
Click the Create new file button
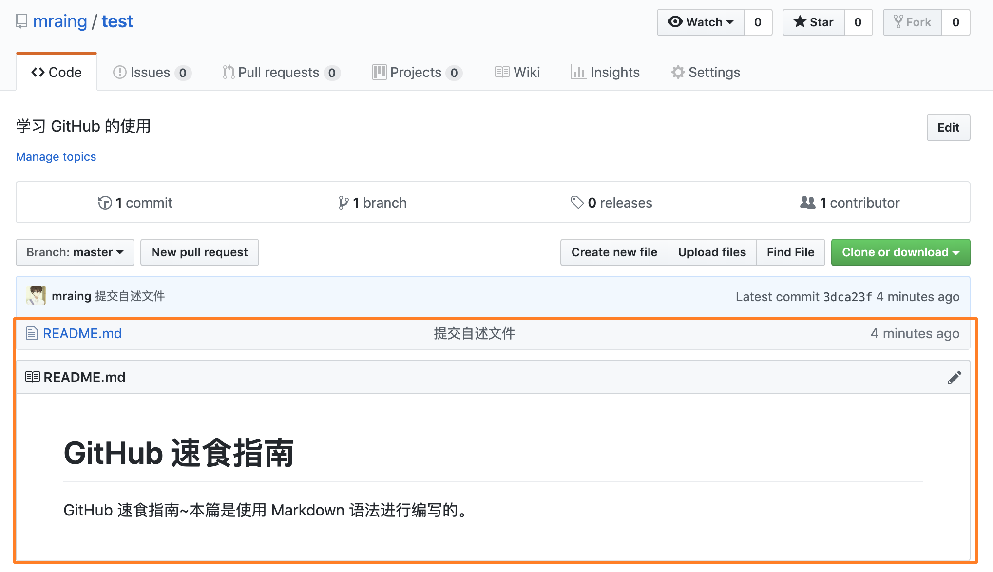(x=614, y=252)
